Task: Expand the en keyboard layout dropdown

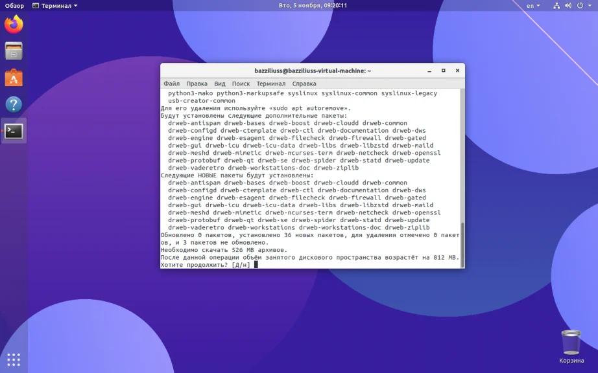Action: coord(533,6)
